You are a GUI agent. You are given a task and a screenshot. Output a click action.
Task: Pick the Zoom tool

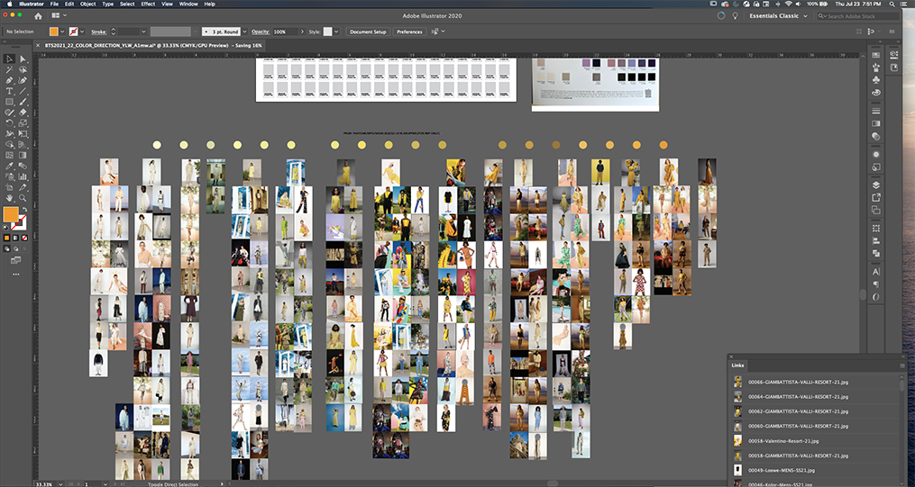click(23, 198)
